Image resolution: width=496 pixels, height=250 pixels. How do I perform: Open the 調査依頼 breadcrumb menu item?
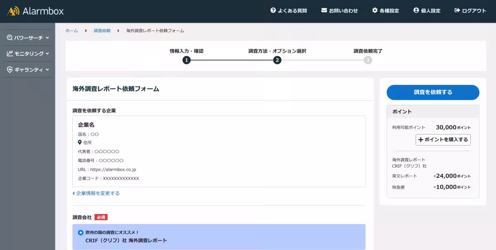[x=102, y=31]
